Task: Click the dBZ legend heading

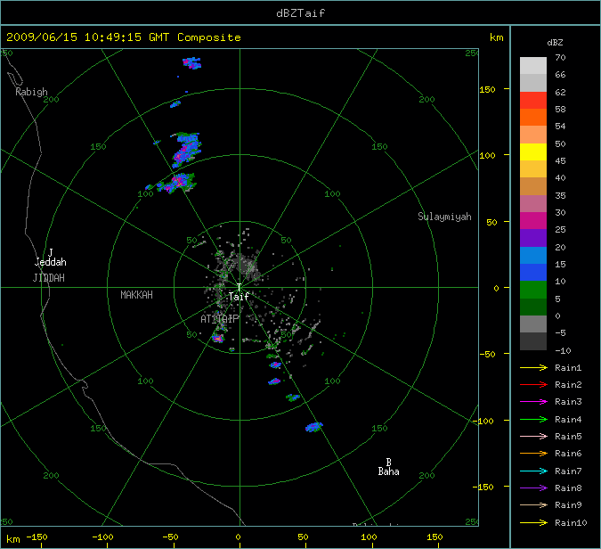Action: 555,43
